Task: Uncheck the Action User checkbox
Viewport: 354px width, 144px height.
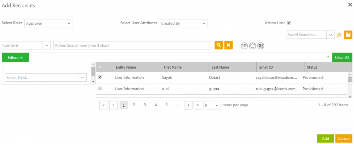Action: 289,23
